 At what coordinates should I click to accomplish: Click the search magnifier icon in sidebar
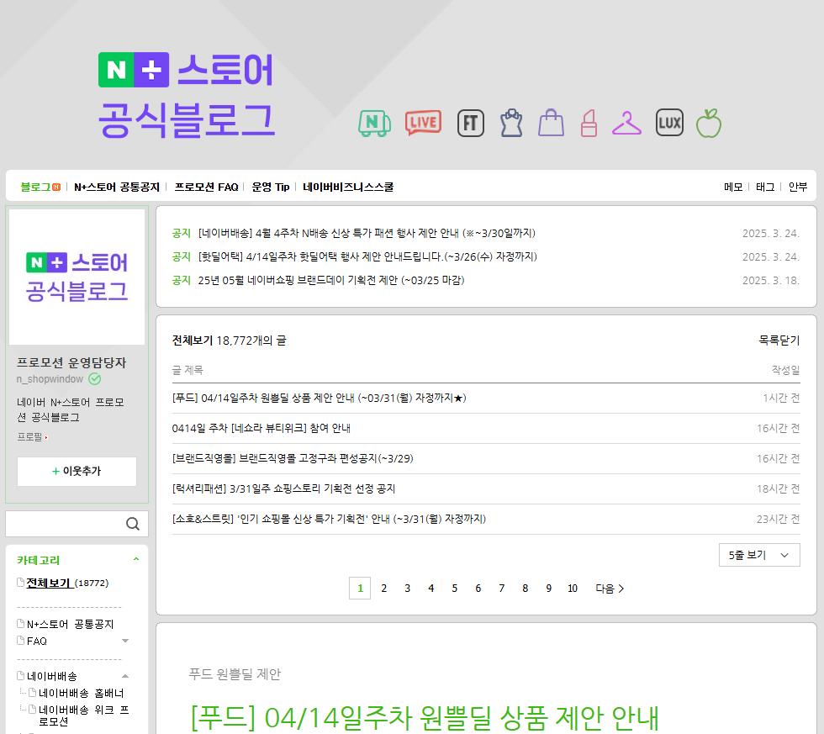point(133,524)
